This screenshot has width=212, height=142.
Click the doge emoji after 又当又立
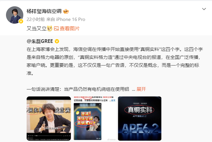coord(50,29)
